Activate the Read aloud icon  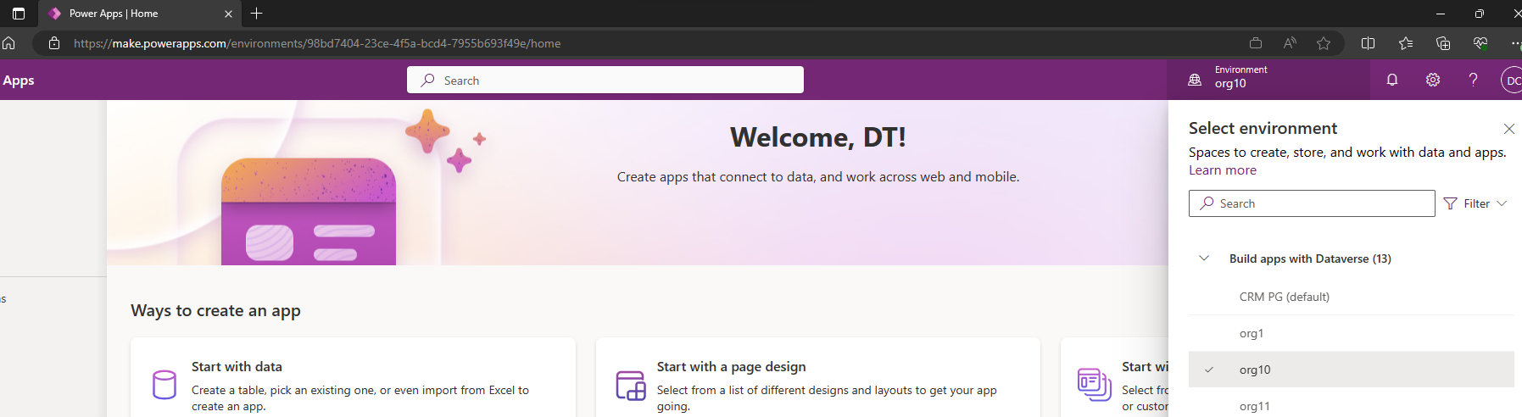pos(1290,43)
